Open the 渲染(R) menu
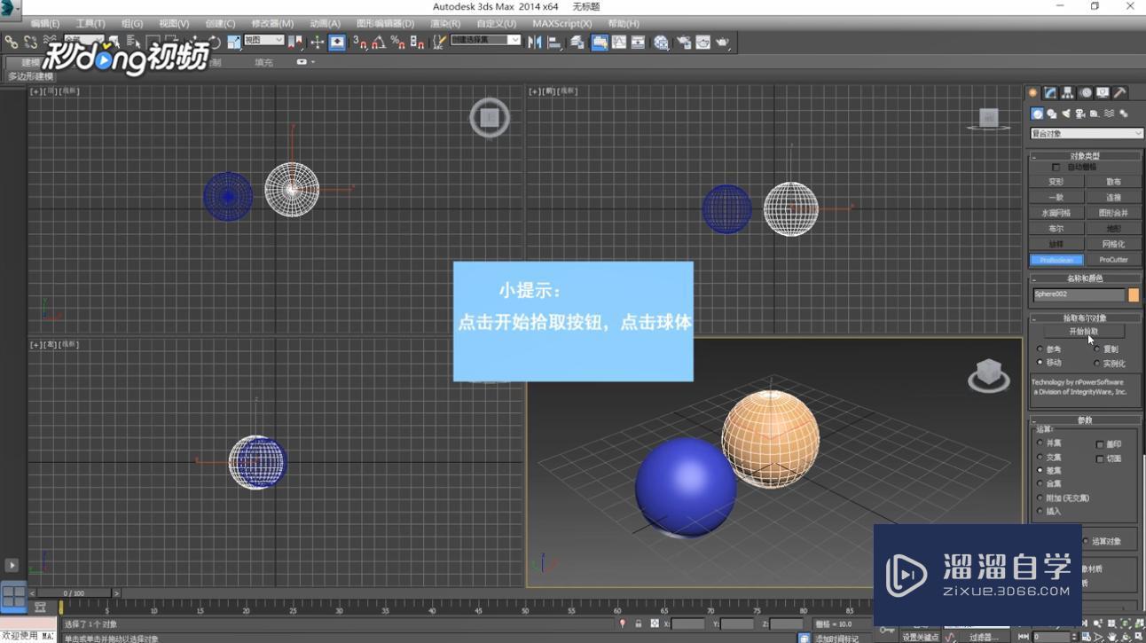Screen dimensions: 1146x643 pos(443,23)
